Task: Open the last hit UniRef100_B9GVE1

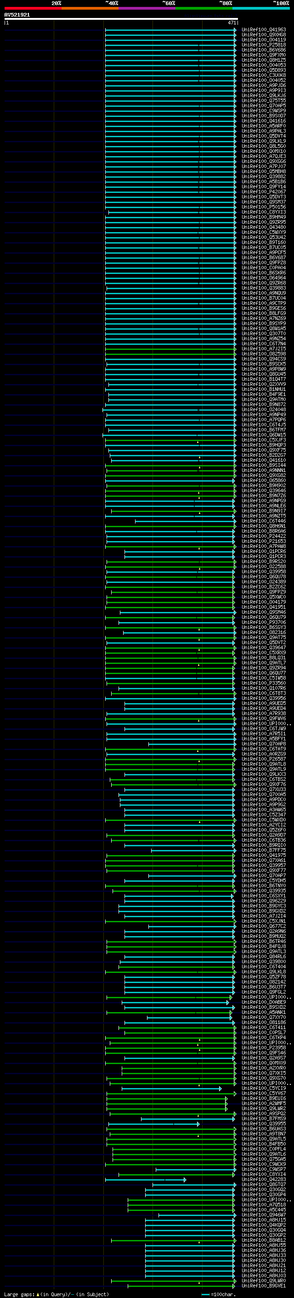Action: click(x=264, y=1286)
